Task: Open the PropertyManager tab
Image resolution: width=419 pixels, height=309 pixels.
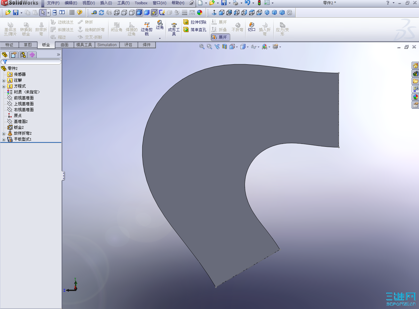Action: [13, 55]
